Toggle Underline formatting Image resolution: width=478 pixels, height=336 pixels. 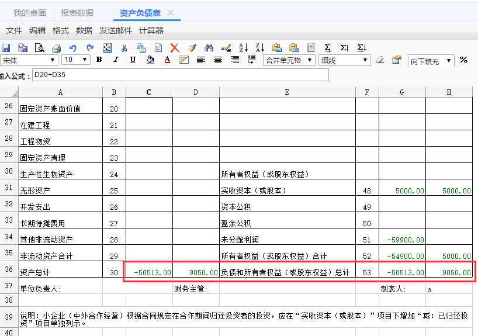[x=133, y=60]
